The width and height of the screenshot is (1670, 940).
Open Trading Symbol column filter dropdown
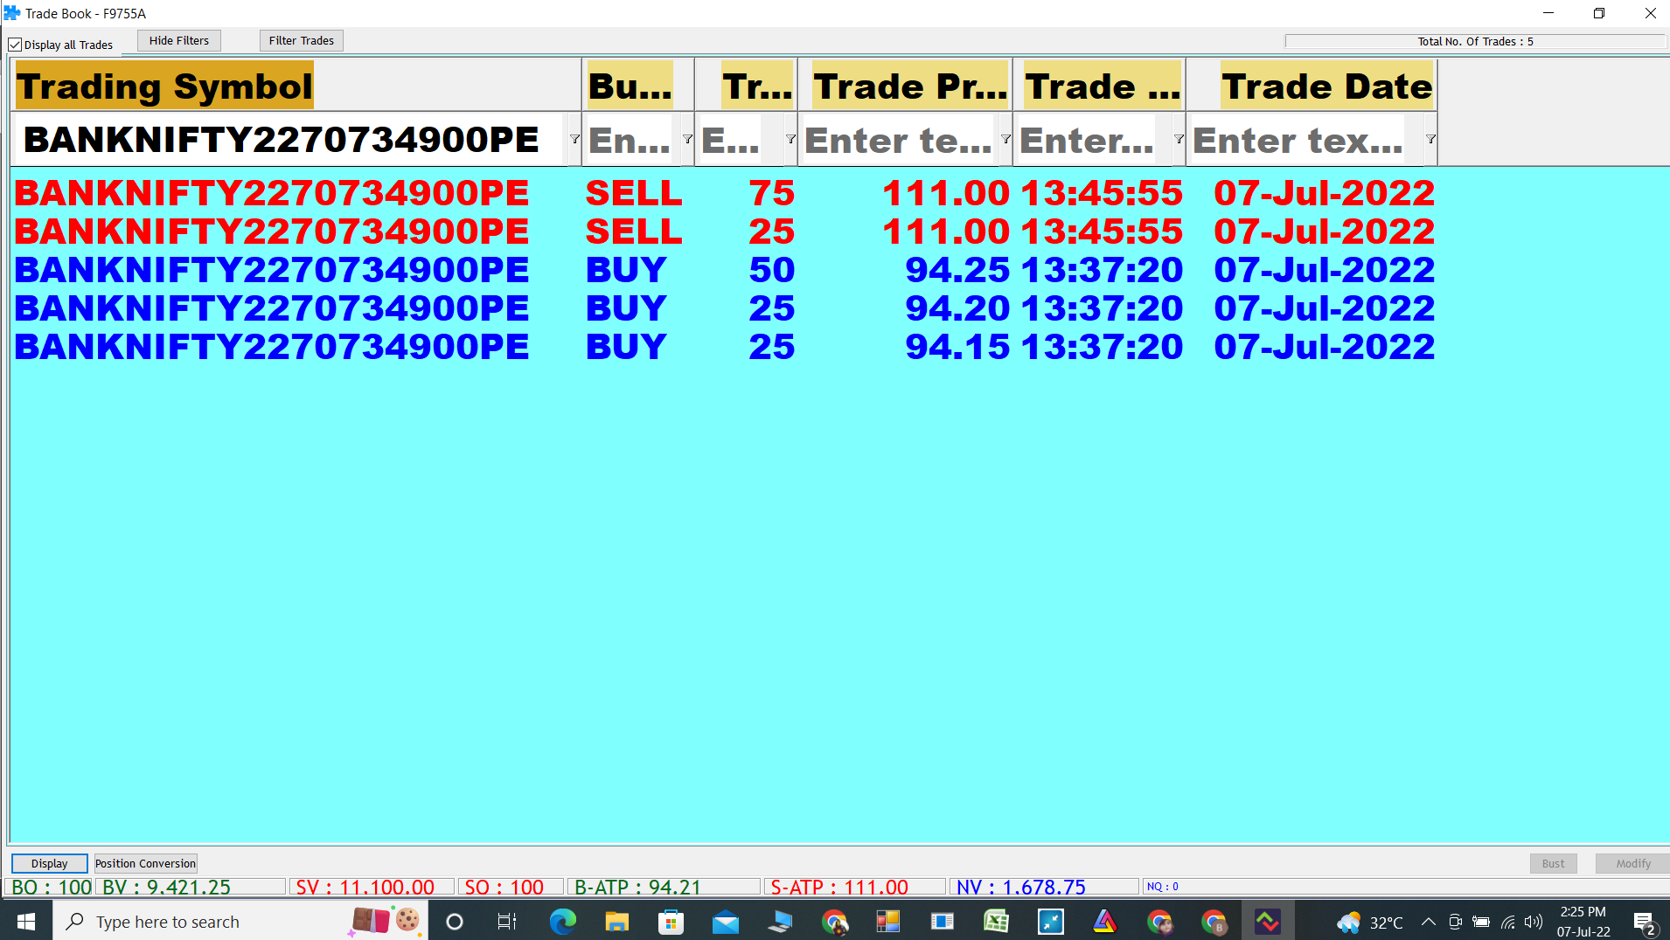coord(574,140)
